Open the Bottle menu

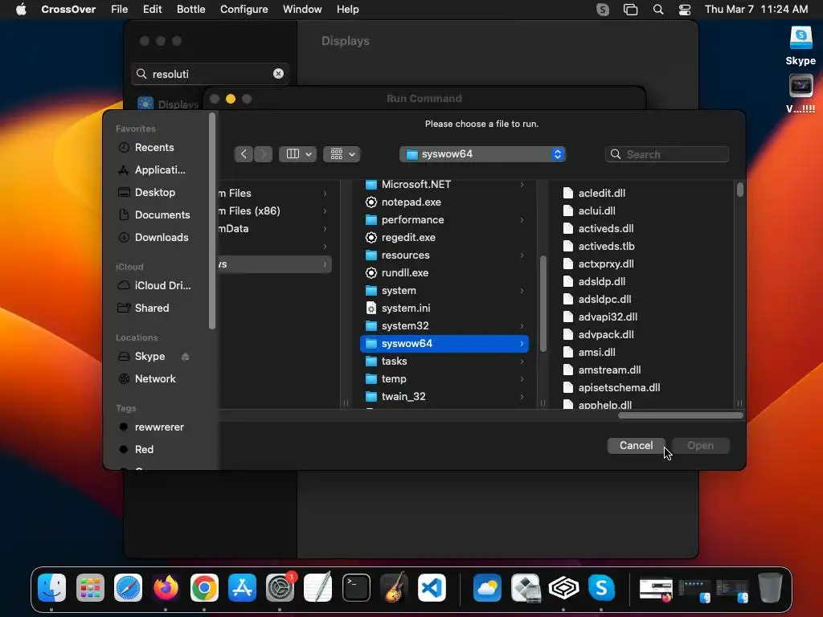[191, 10]
